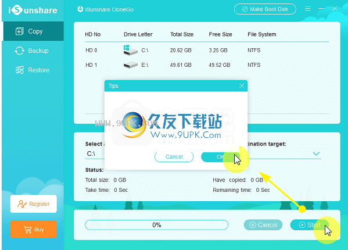Image resolution: width=348 pixels, height=250 pixels.
Task: Click the shopping cart Buy icon
Action: [28, 229]
